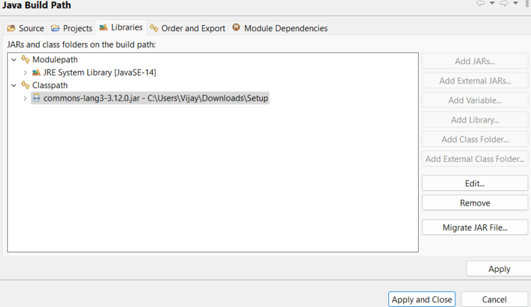Click the JRE System Library icon
This screenshot has height=307, width=531.
37,72
